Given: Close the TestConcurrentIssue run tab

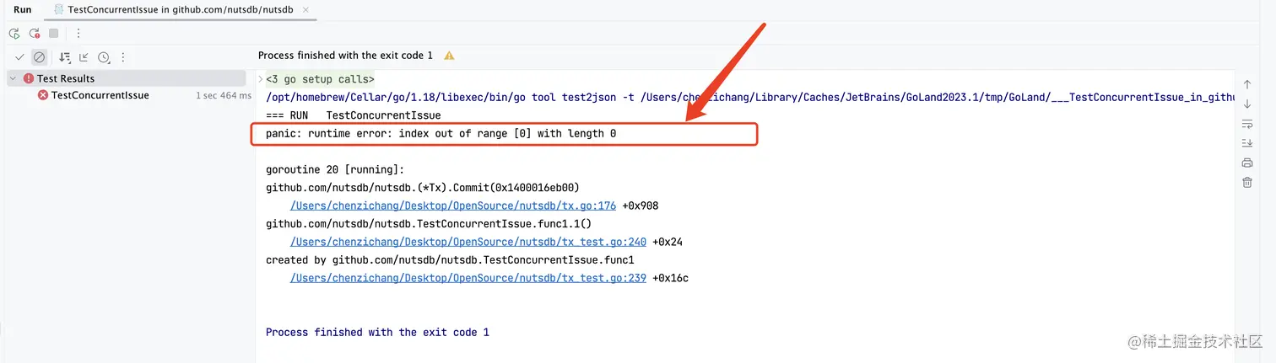Looking at the screenshot, I should [x=305, y=10].
